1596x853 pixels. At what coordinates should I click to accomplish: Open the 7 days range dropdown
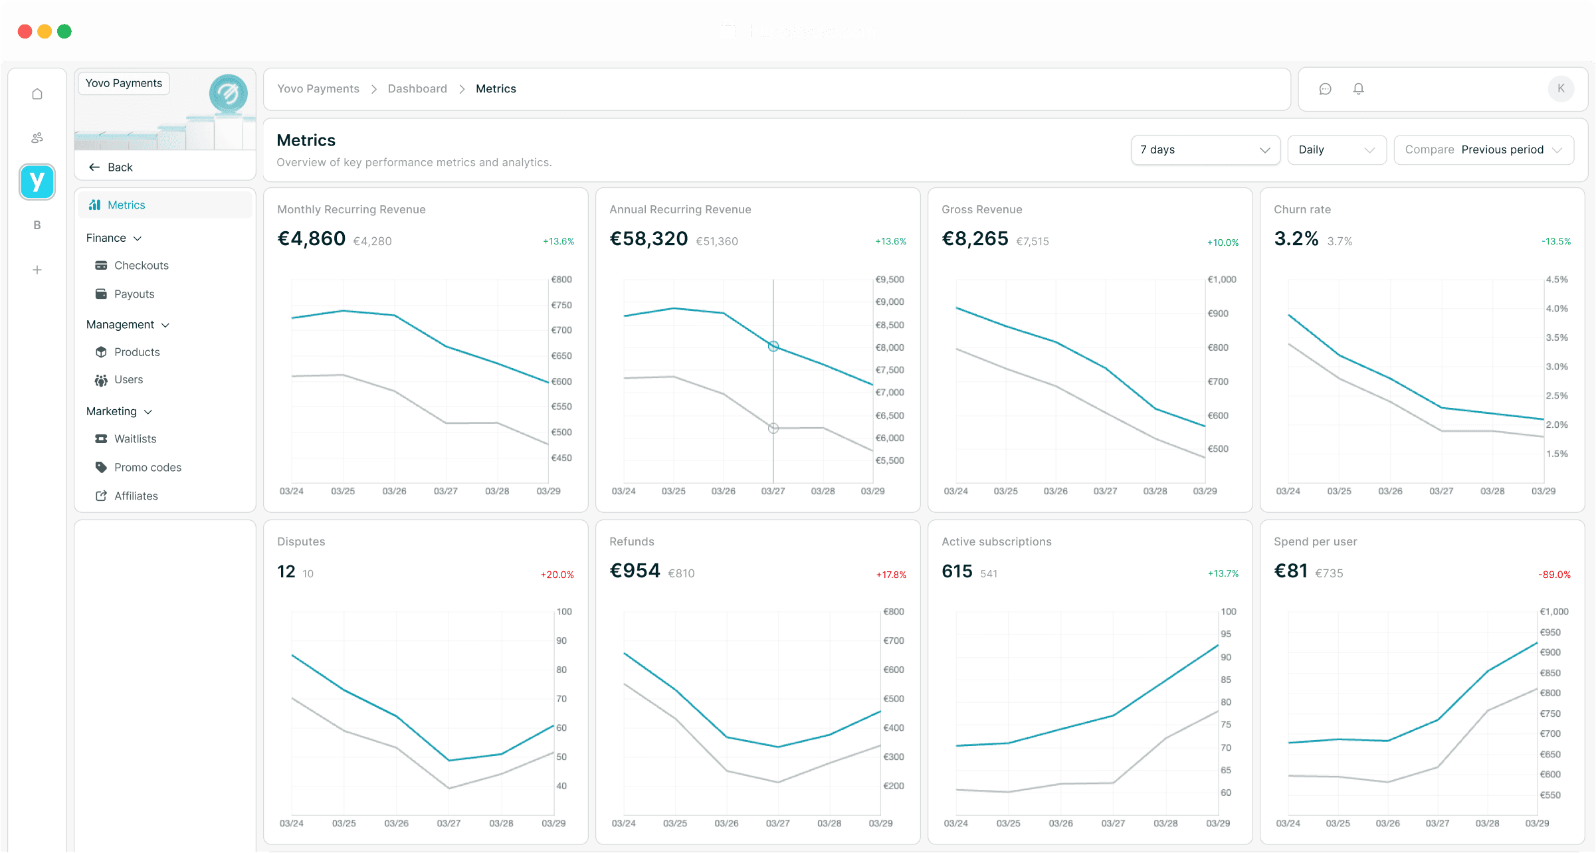click(1205, 150)
